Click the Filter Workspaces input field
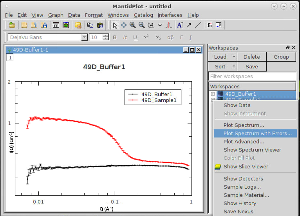The width and height of the screenshot is (300, 216). [252, 76]
